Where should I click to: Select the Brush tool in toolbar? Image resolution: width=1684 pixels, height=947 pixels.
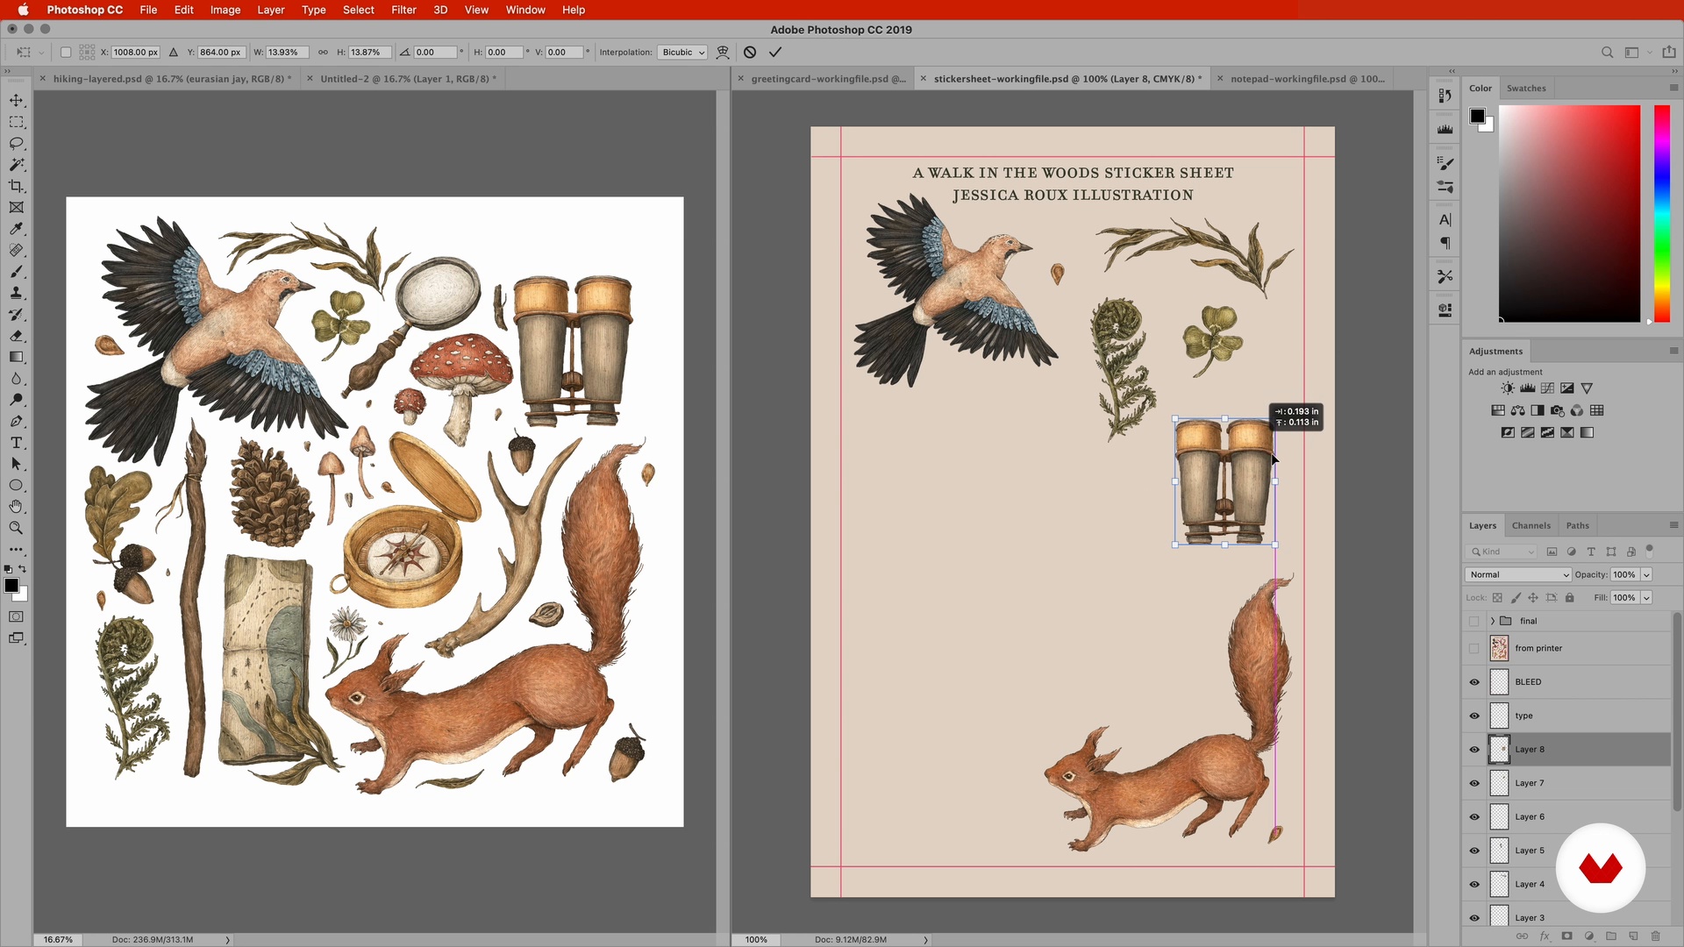pos(17,272)
